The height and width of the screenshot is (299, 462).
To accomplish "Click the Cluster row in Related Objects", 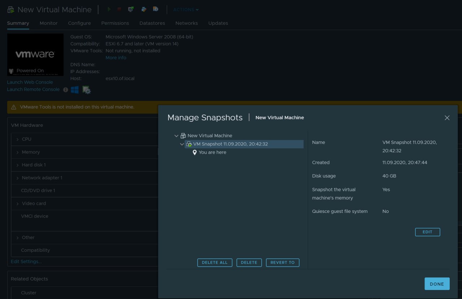I will point(84,293).
